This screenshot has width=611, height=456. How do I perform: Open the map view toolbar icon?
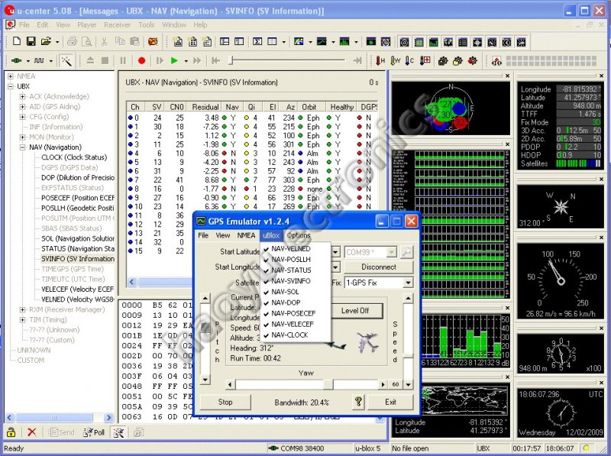coord(299,41)
